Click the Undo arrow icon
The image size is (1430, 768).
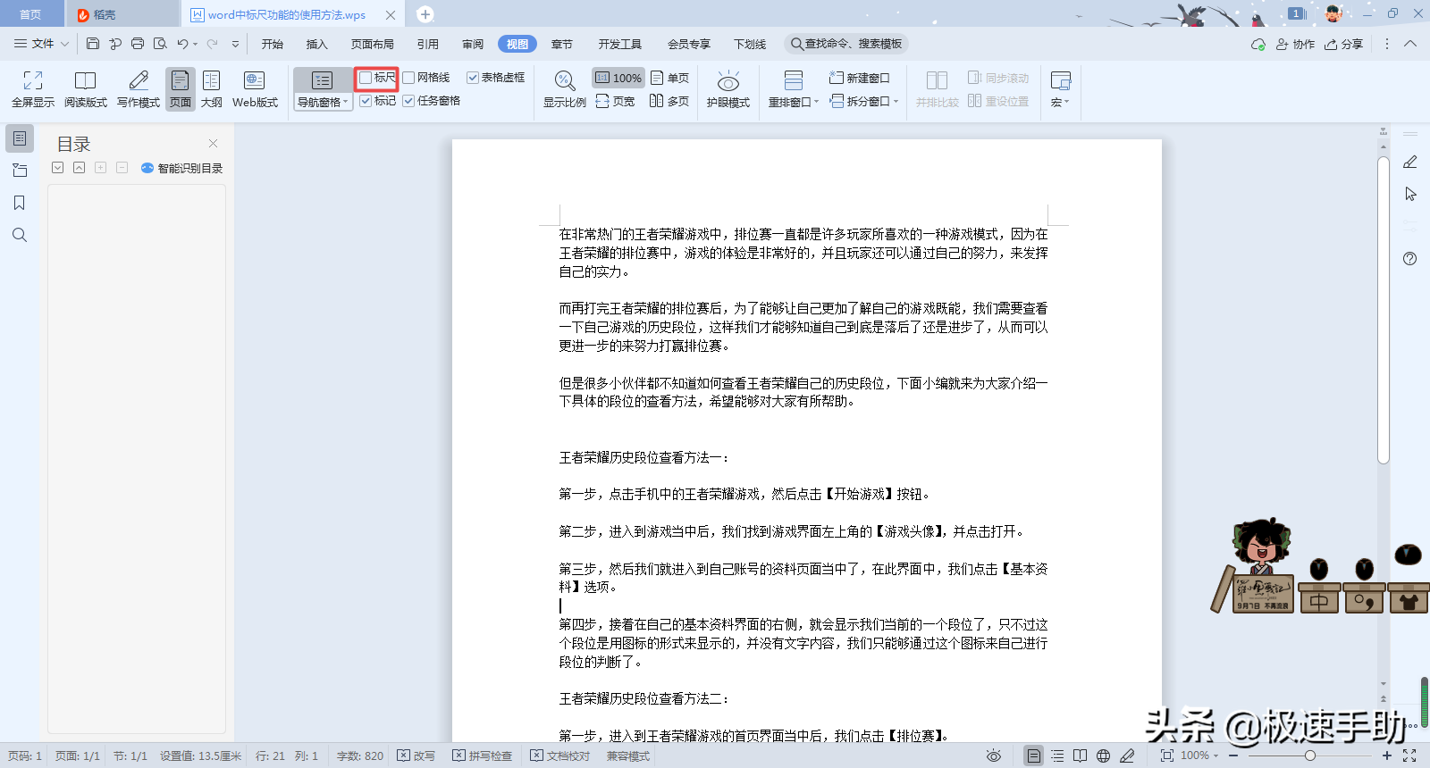pyautogui.click(x=182, y=44)
